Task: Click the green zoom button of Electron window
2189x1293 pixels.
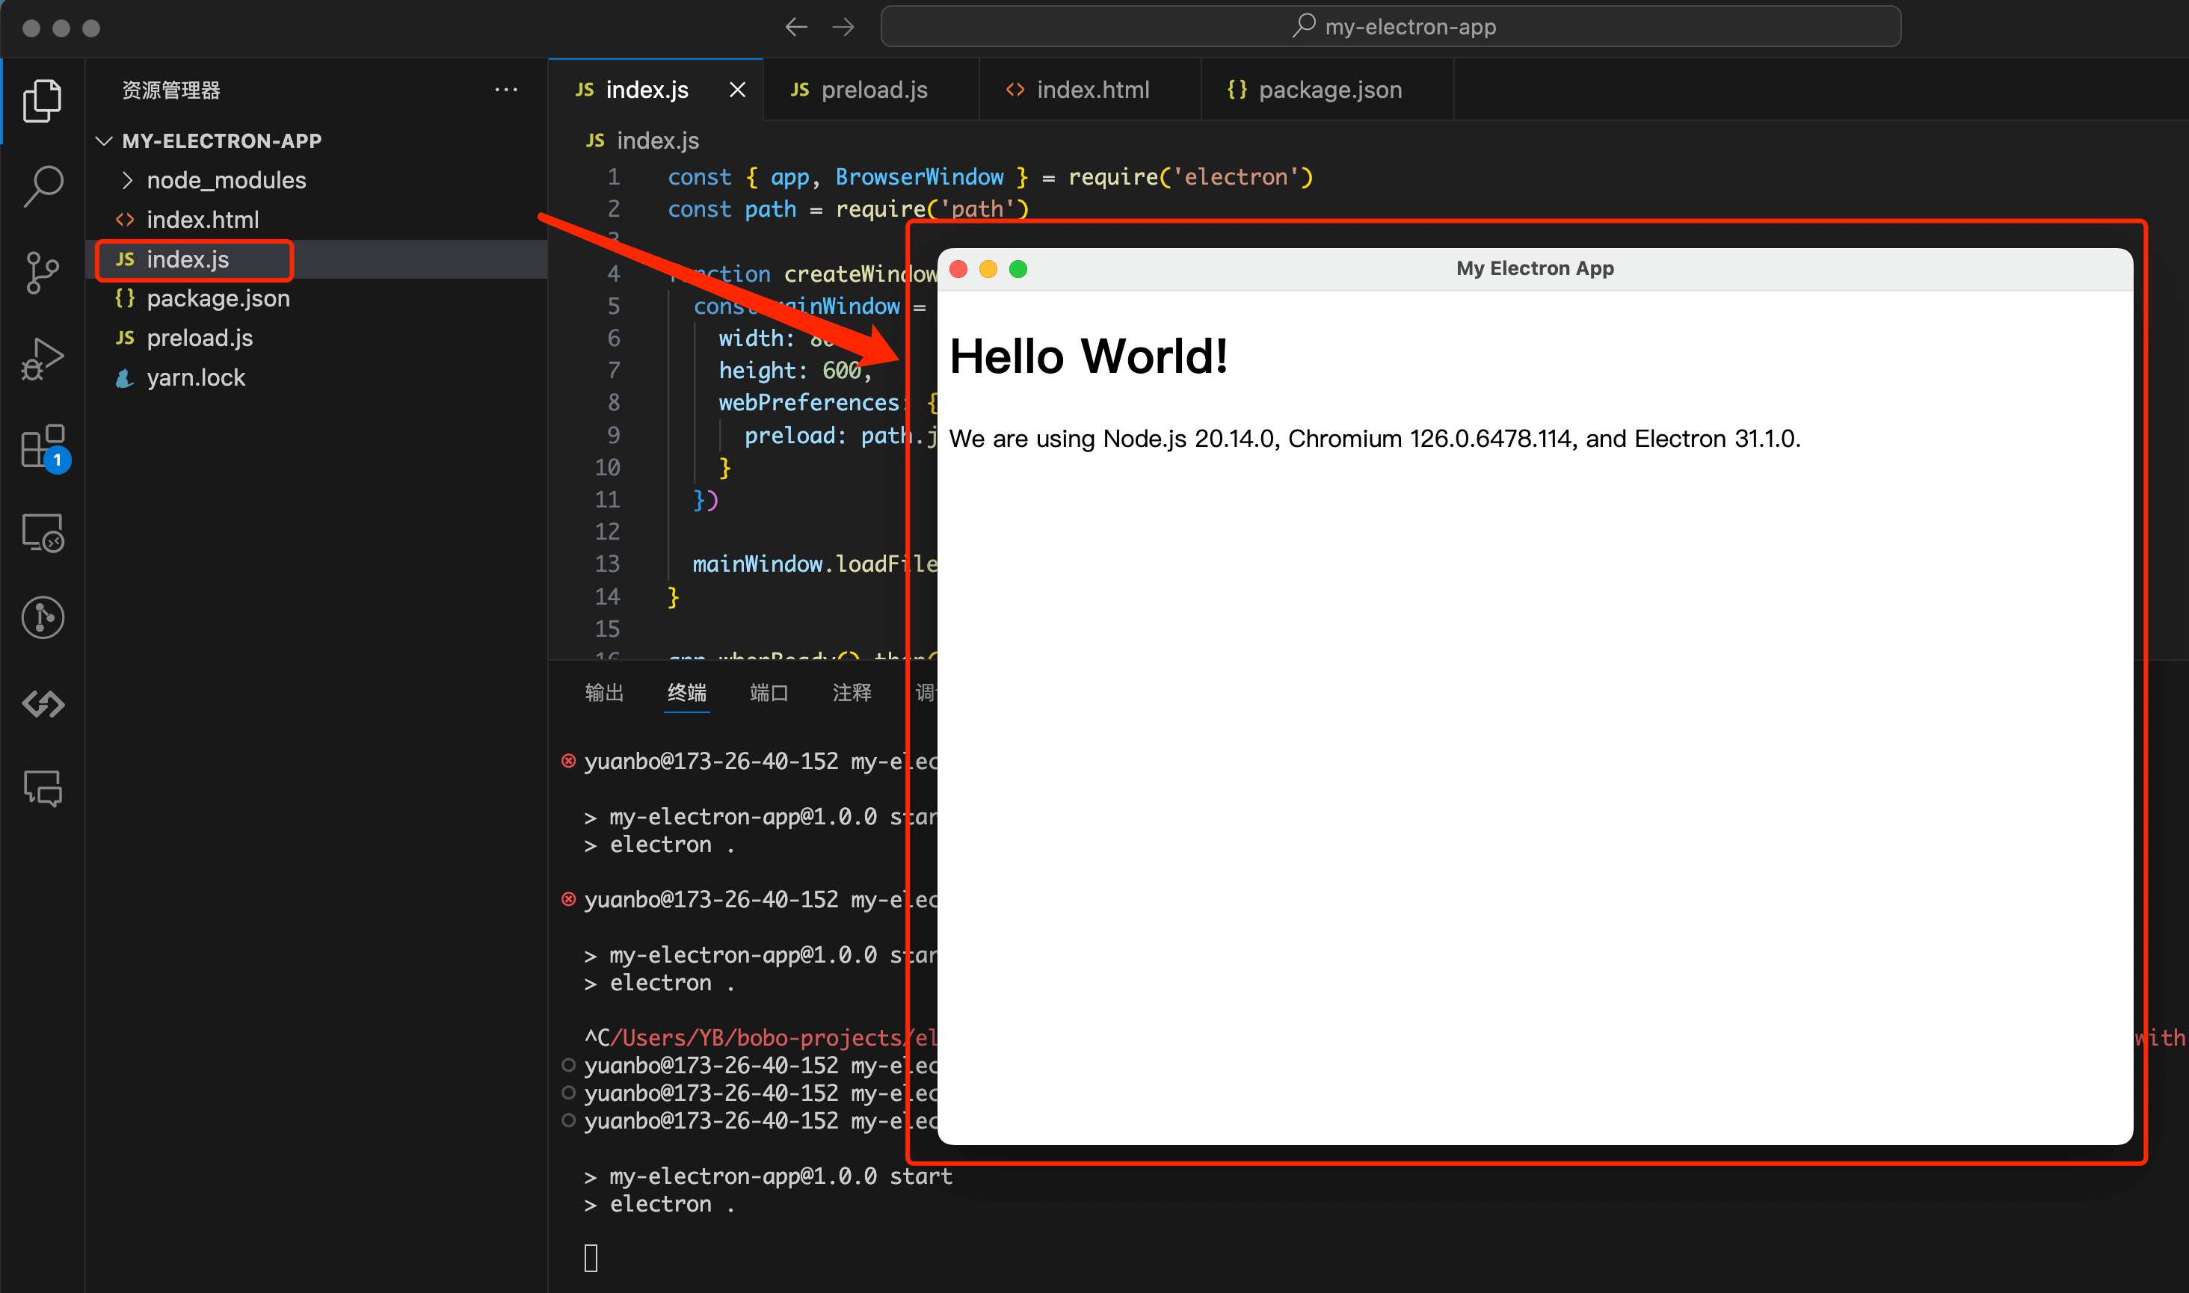Action: click(x=1017, y=269)
